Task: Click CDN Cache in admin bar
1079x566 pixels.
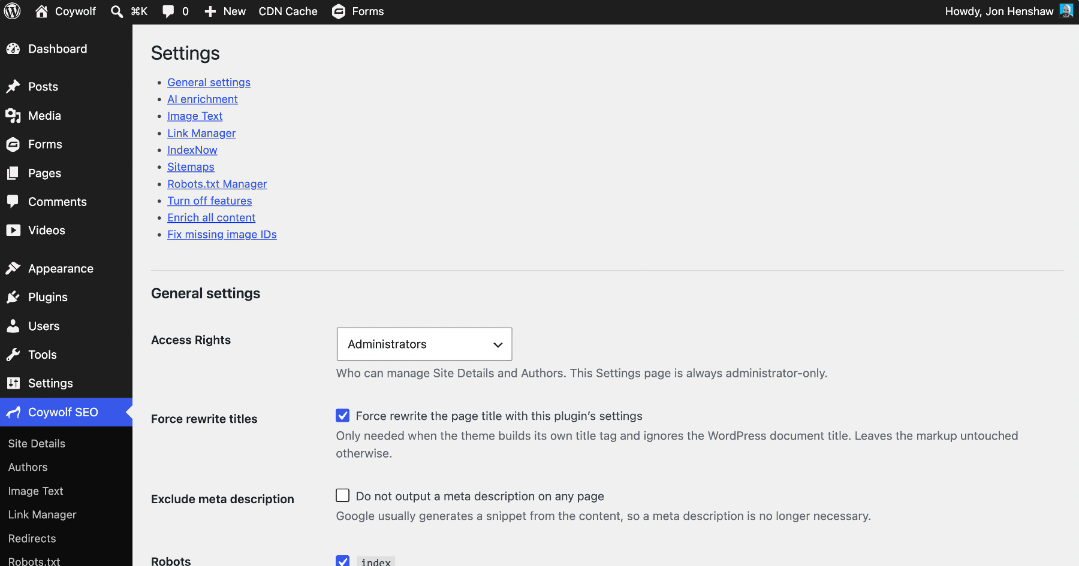Action: click(288, 11)
